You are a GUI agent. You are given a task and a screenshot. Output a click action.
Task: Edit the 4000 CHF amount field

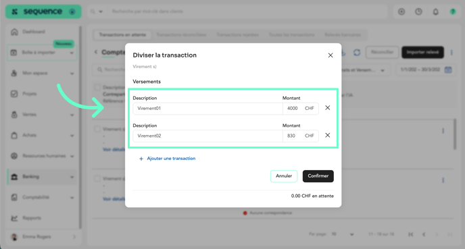point(301,109)
